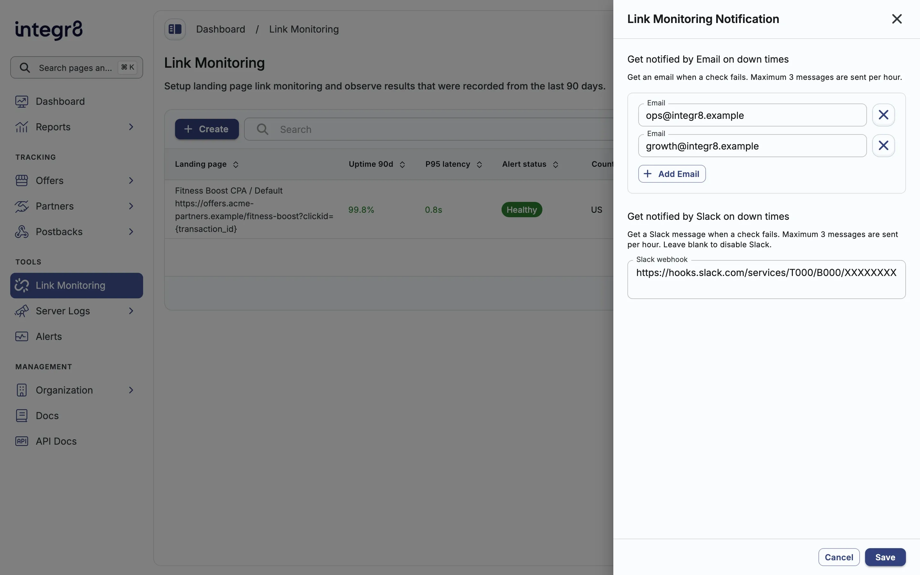Sort by Uptime 90d column
This screenshot has height=575, width=920.
tap(377, 164)
